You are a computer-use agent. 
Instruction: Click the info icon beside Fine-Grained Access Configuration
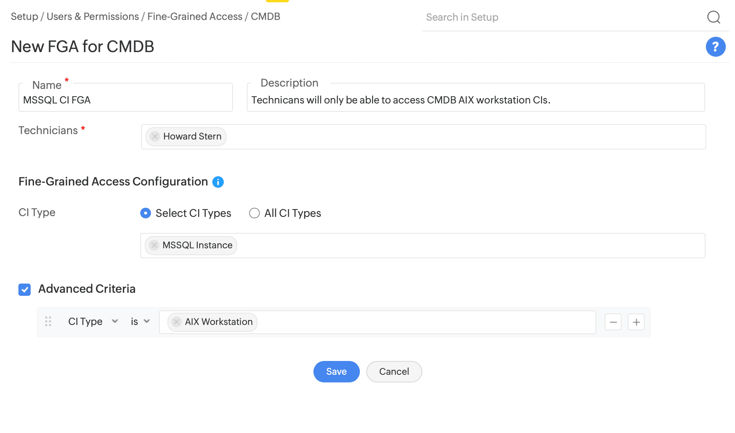pos(218,182)
